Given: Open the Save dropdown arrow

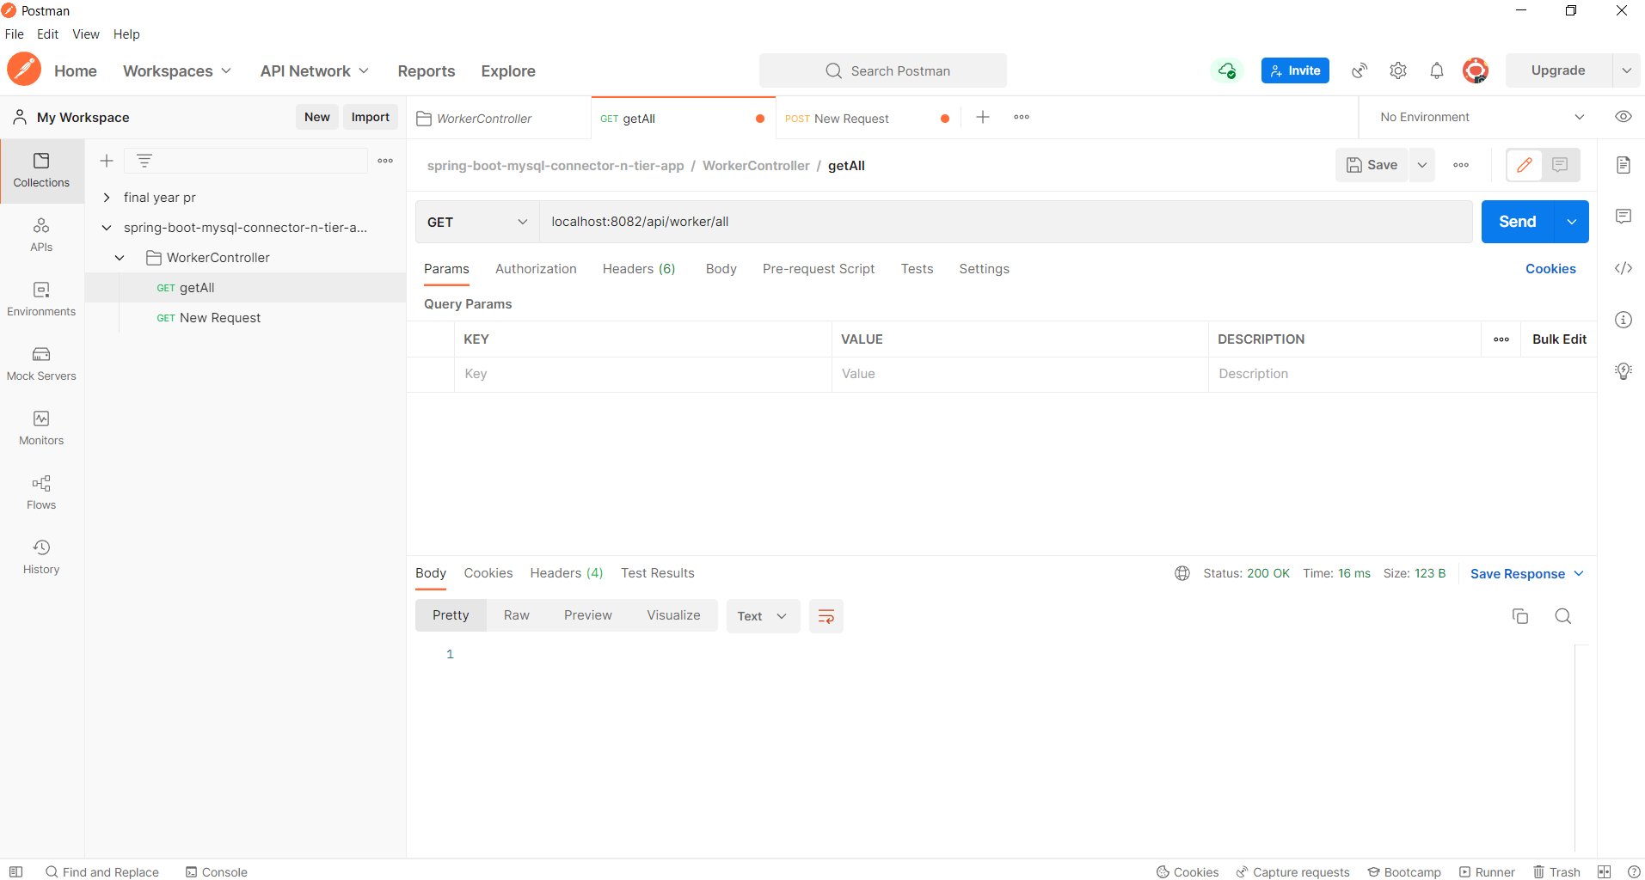Looking at the screenshot, I should click(1422, 165).
